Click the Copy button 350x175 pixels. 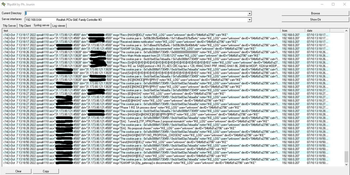[46, 171]
